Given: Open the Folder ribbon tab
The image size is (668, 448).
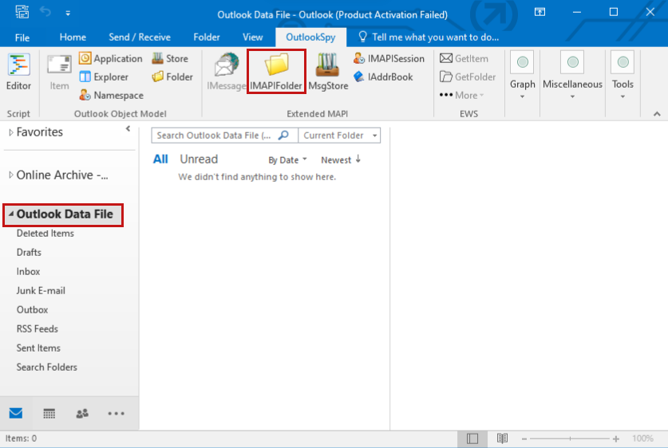Looking at the screenshot, I should 207,37.
